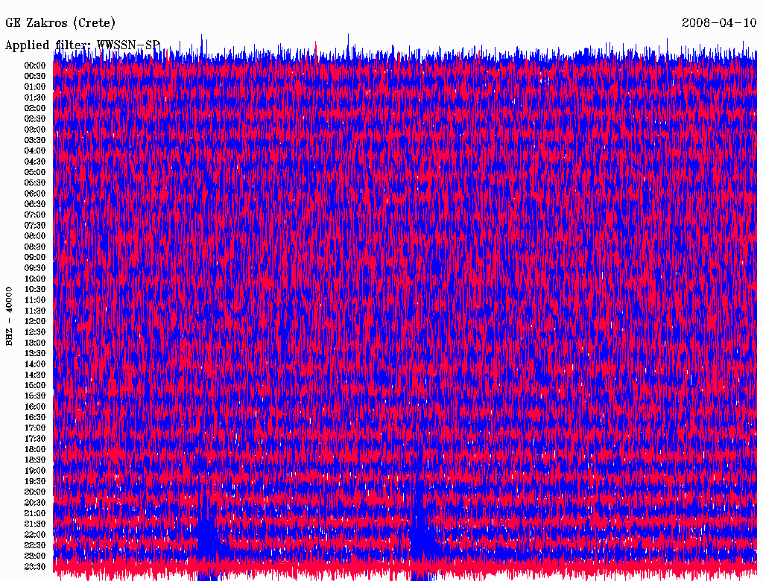This screenshot has width=763, height=581.
Task: Select the 02:30 time label
Action: click(x=35, y=118)
